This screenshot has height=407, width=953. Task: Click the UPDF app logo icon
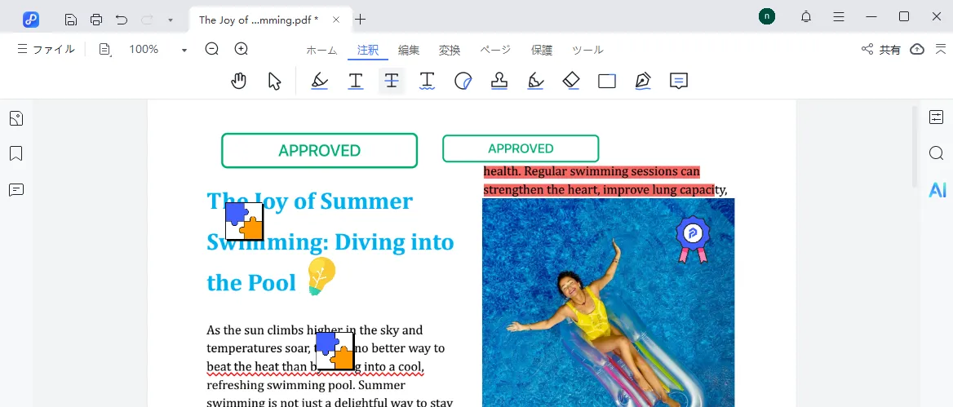click(31, 20)
